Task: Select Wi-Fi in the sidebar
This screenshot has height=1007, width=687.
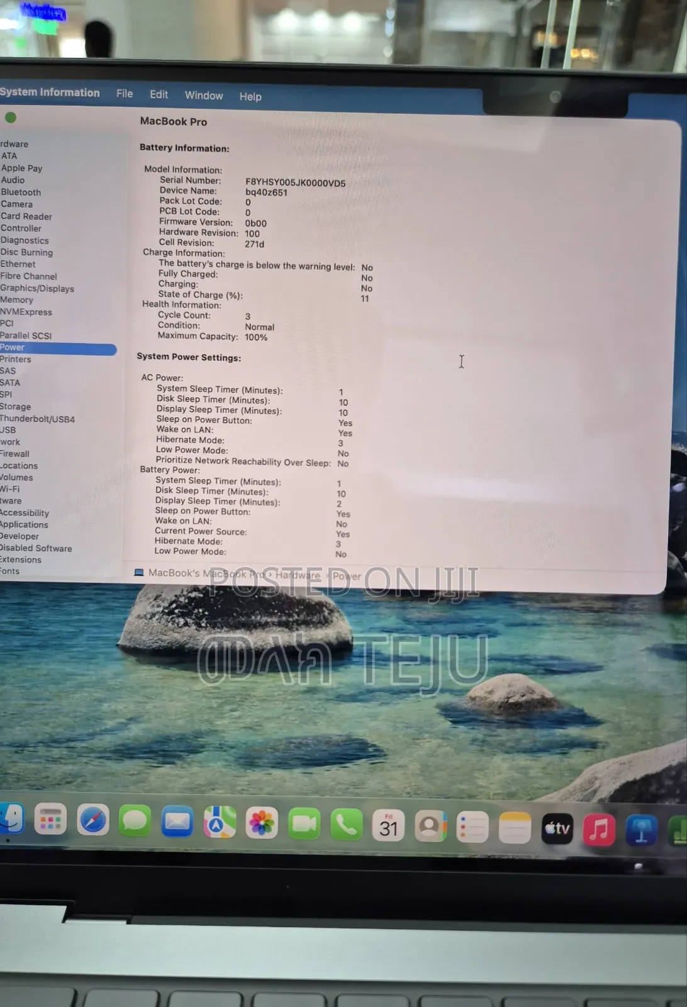Action: point(9,488)
